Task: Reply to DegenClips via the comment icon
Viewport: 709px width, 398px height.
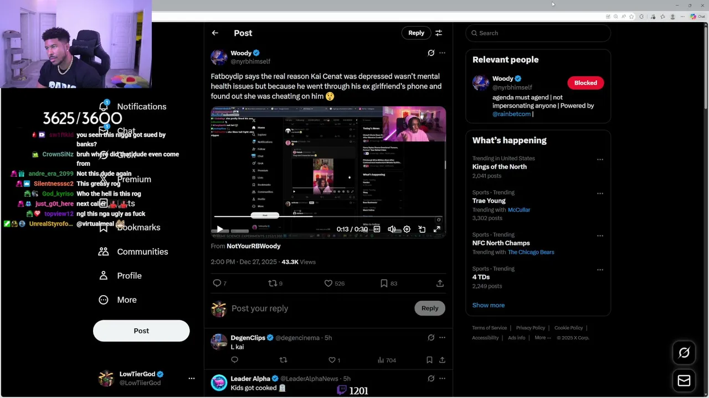Action: (235, 360)
